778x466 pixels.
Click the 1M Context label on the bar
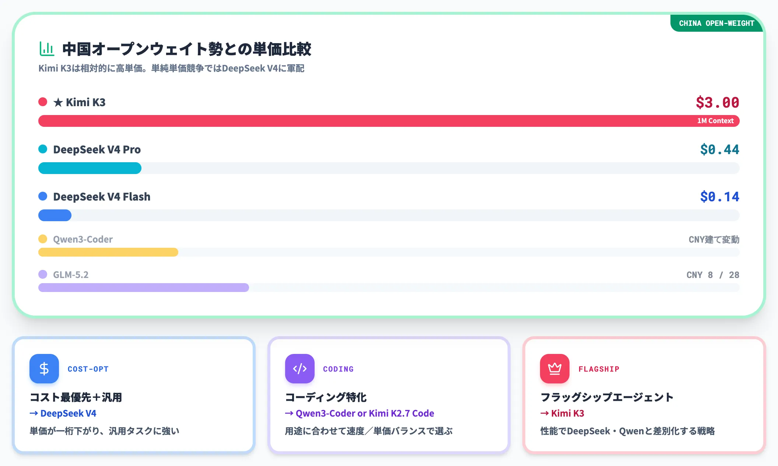click(715, 121)
